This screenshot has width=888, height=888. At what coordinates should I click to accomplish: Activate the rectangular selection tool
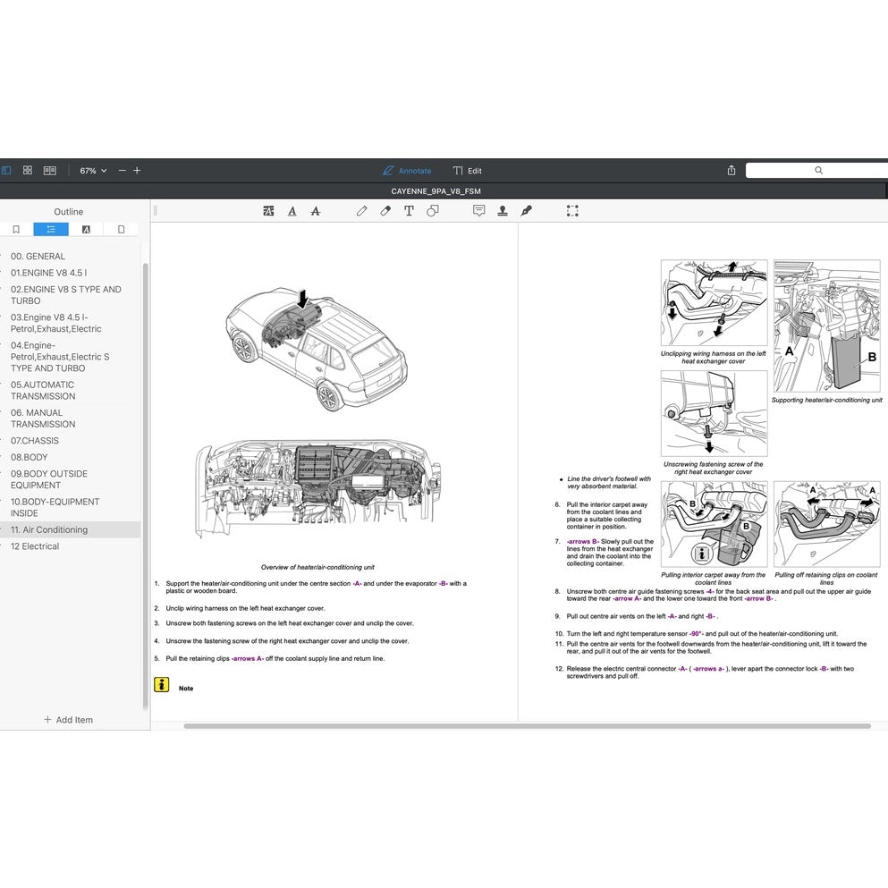(x=572, y=211)
